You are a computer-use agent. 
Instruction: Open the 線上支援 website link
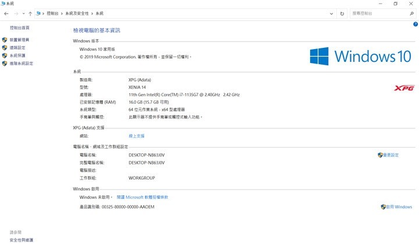pos(137,136)
